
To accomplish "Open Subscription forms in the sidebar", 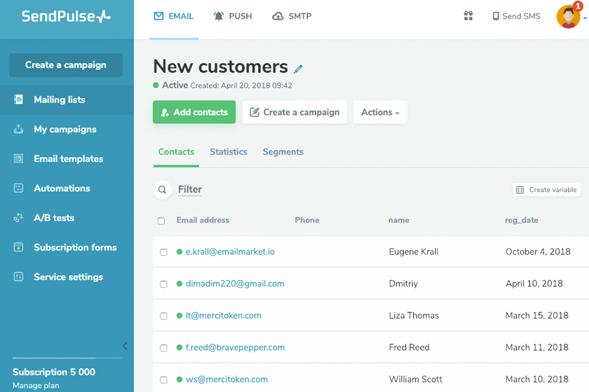I will click(67, 247).
